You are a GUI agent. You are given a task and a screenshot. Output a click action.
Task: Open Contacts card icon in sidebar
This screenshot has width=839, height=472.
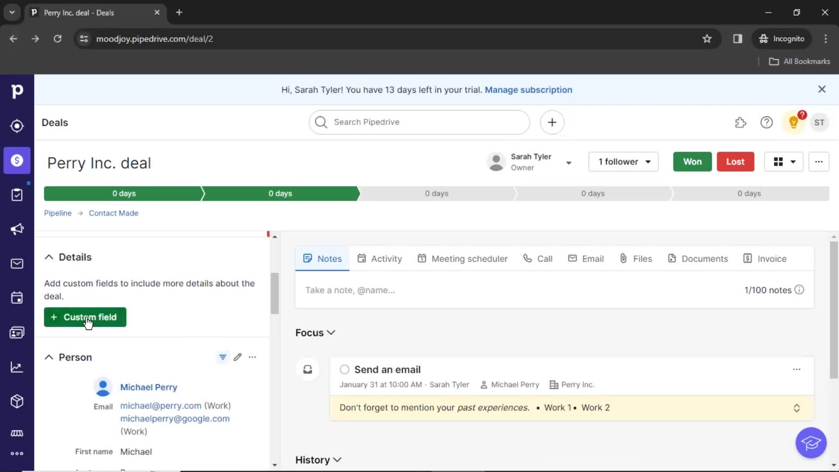(x=17, y=333)
